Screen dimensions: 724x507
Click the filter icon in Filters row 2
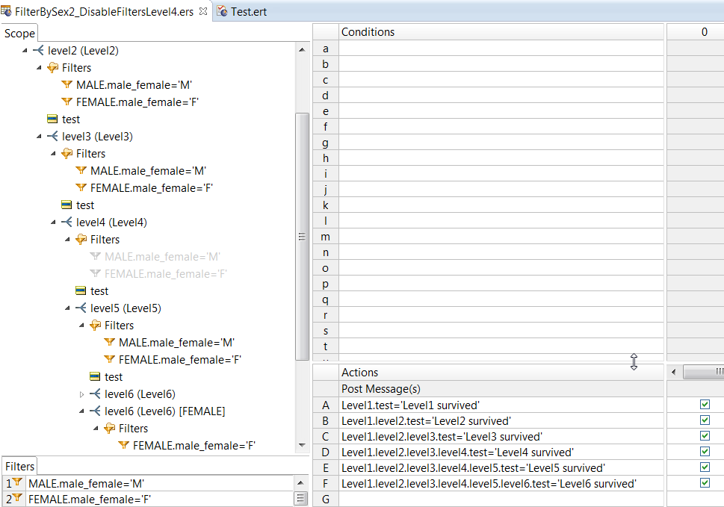pyautogui.click(x=17, y=498)
